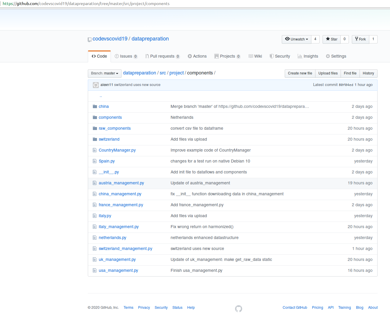
Task: Click file icon next to uk_management.py
Action: tap(95, 259)
